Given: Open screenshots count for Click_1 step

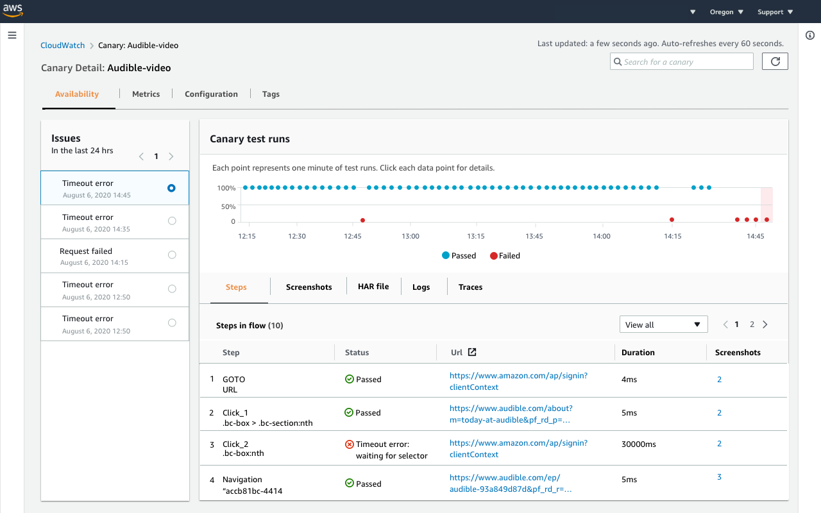Looking at the screenshot, I should 719,412.
